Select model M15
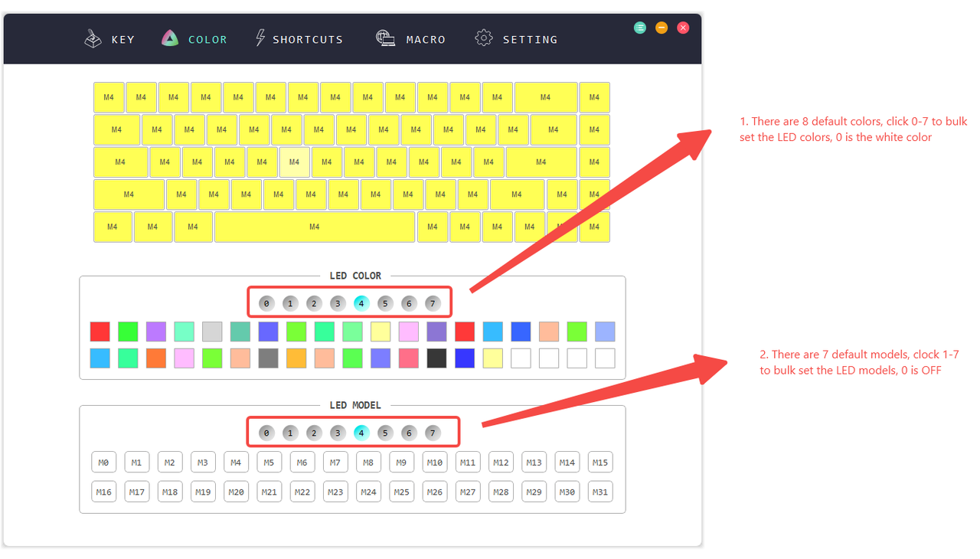Viewport: 980px width, 559px height. 600,463
